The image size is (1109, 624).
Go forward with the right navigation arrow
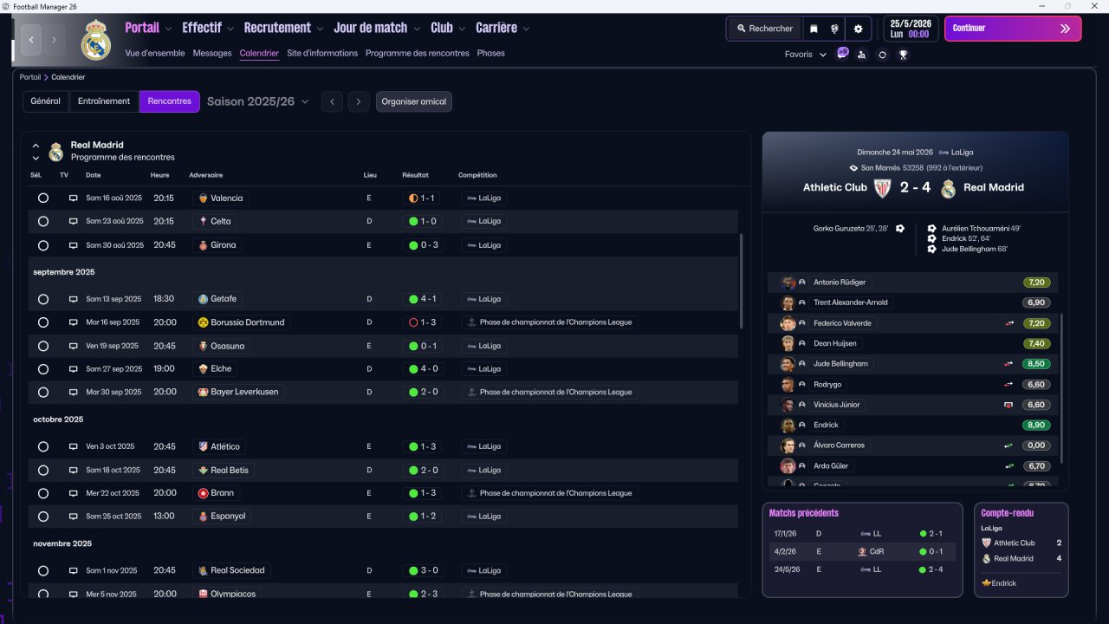(x=54, y=40)
